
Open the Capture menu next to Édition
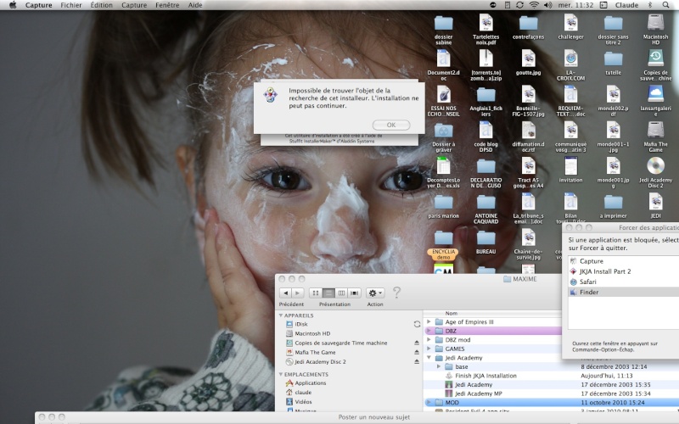tap(134, 5)
